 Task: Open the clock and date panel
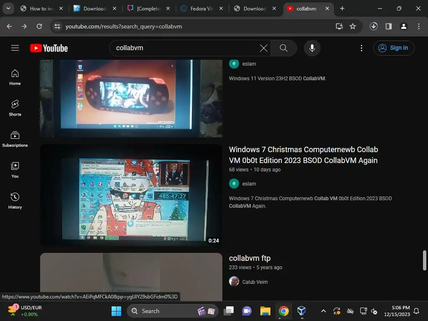click(x=397, y=311)
